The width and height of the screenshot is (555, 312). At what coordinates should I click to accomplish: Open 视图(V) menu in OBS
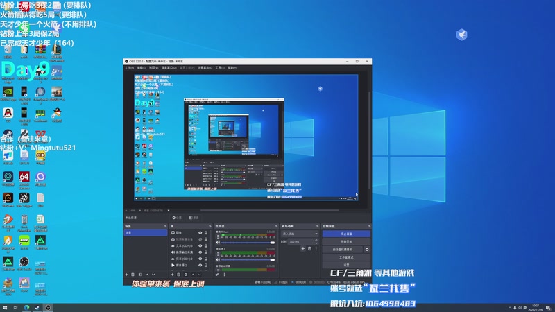click(153, 67)
